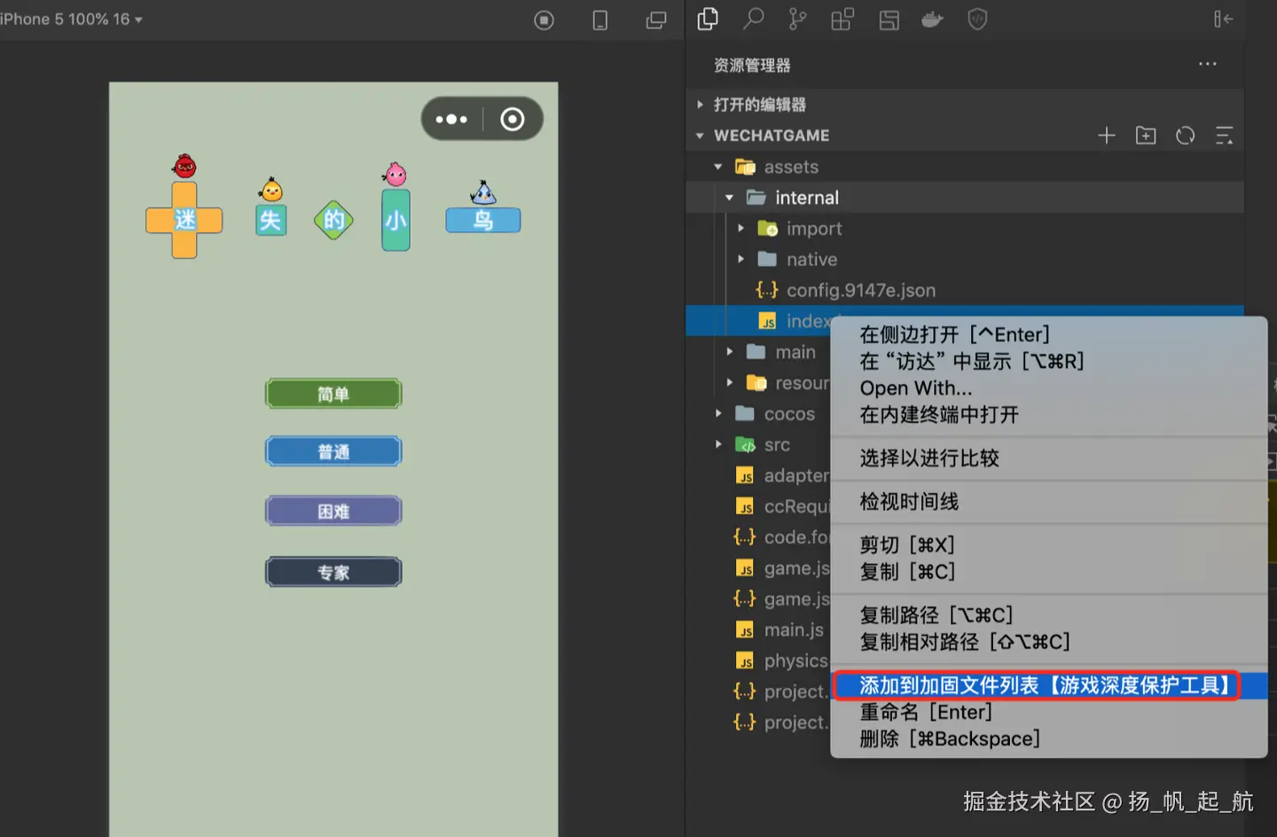Click the 迷 cross-shaped title block
The height and width of the screenshot is (837, 1277).
click(184, 220)
